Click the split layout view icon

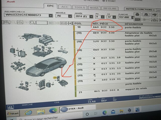click(63, 23)
